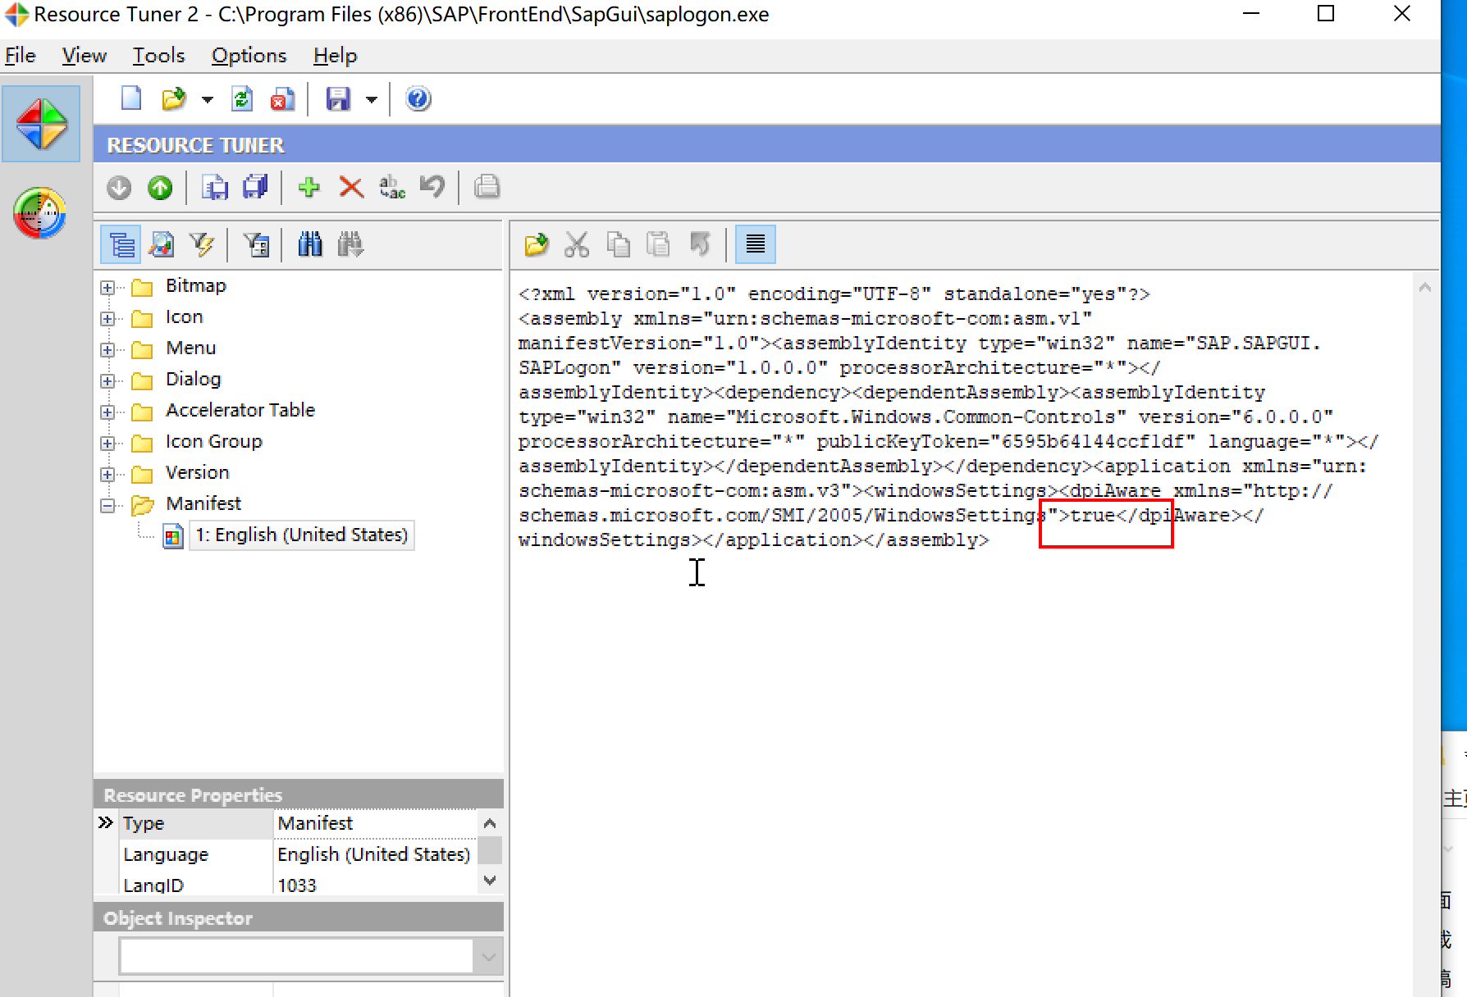Open the Tools menu

tap(158, 55)
